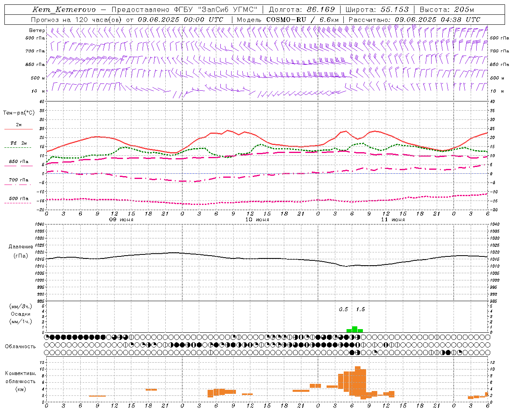511x409 pixels.
Task: Click the (мм/1ч.) precipitation unit label
Action: tap(21, 322)
